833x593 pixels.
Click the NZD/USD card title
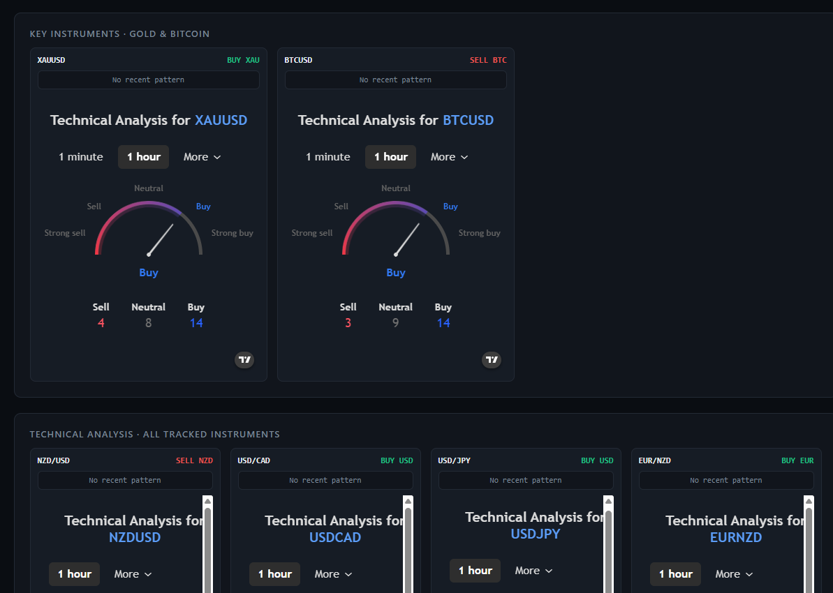pyautogui.click(x=53, y=460)
